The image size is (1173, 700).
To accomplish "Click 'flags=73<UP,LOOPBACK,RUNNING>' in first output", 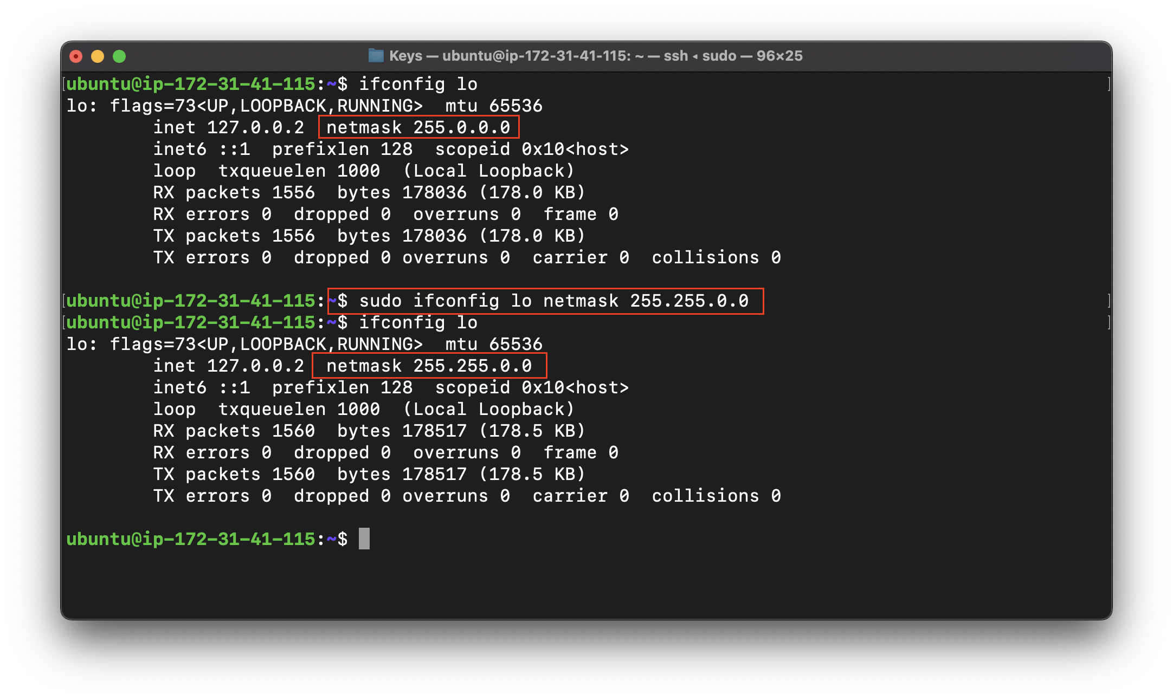I will pyautogui.click(x=266, y=106).
